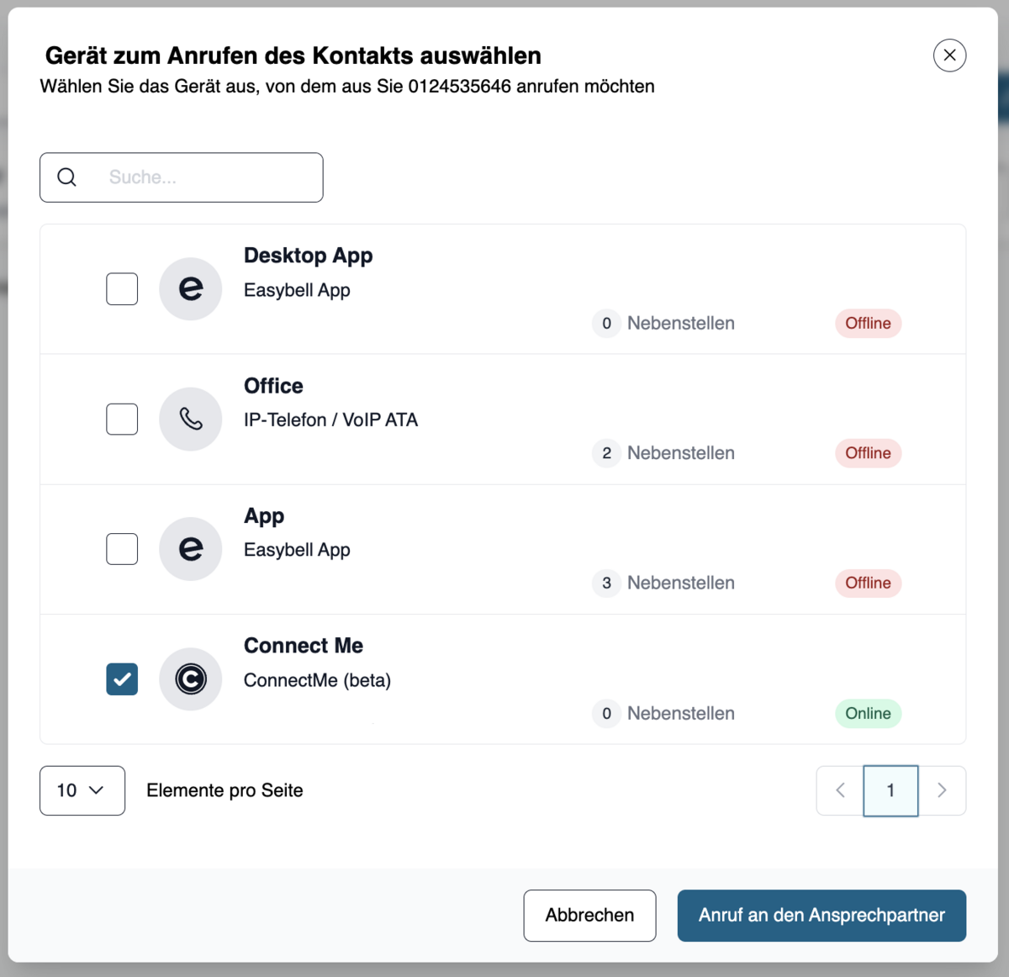Image resolution: width=1009 pixels, height=977 pixels.
Task: Go to the next page arrow
Action: click(x=942, y=790)
